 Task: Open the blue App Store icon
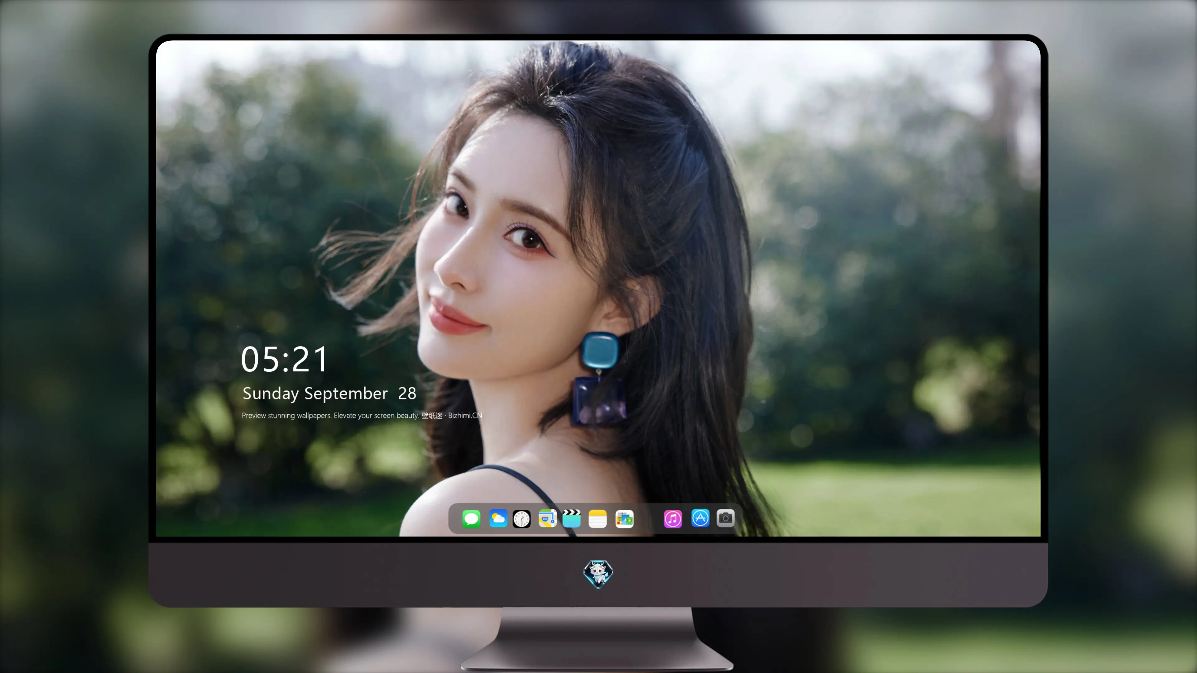(700, 518)
